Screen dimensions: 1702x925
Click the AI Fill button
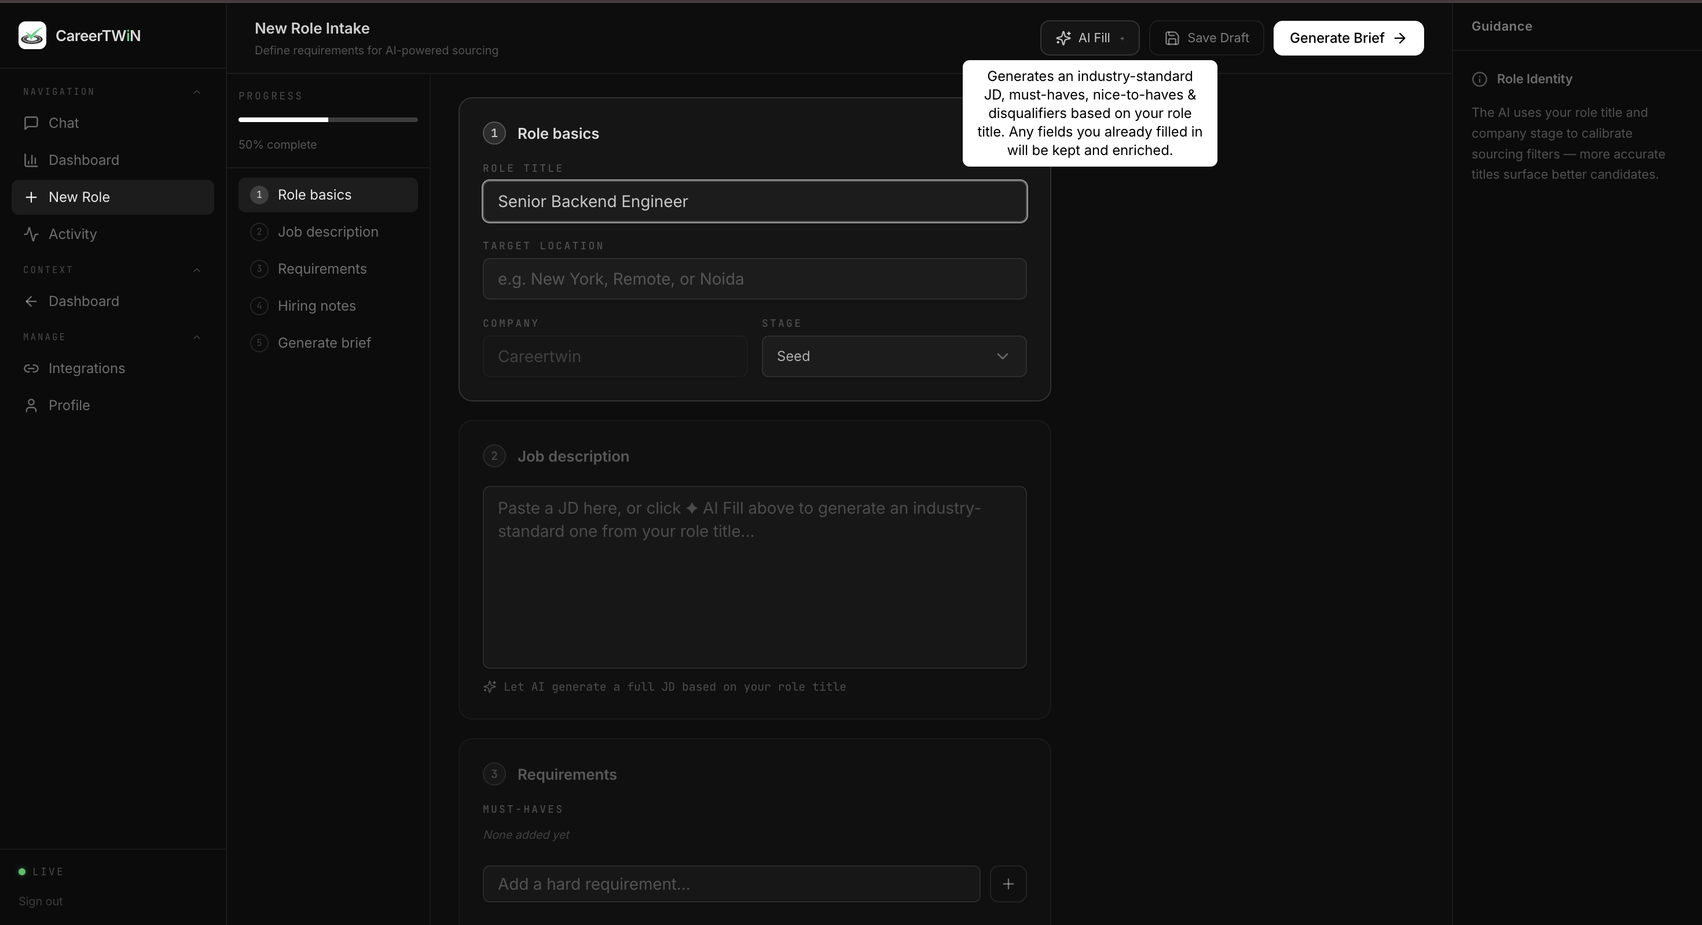1090,38
